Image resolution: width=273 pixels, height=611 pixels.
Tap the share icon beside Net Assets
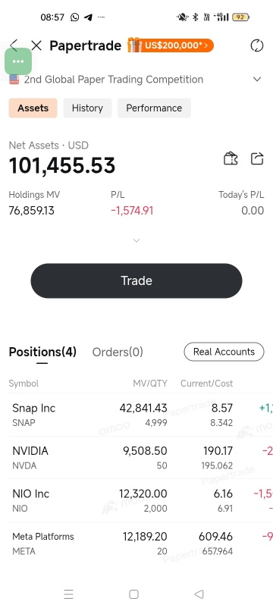(257, 158)
